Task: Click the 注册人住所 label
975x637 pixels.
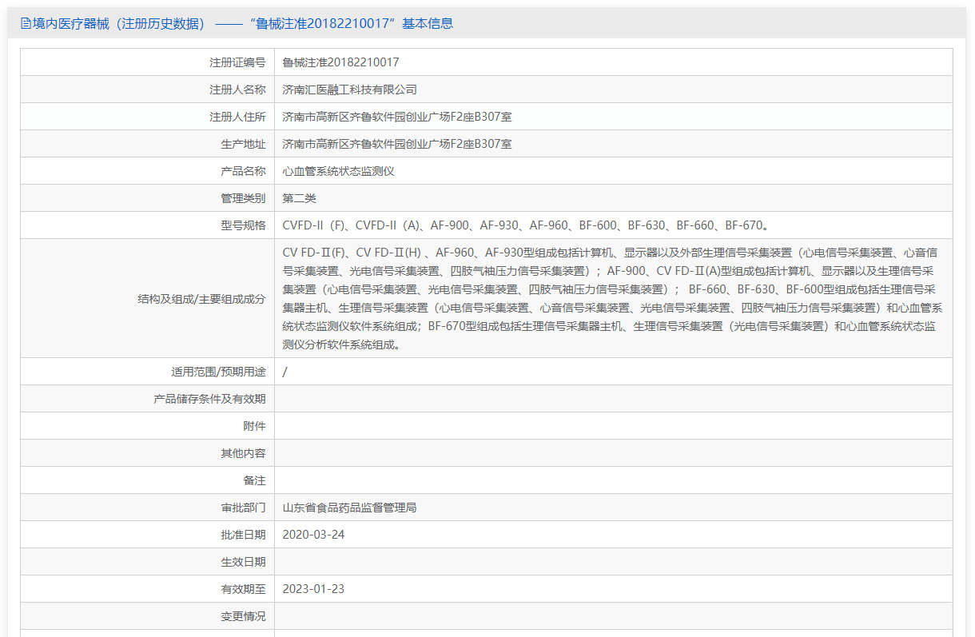Action: (237, 117)
